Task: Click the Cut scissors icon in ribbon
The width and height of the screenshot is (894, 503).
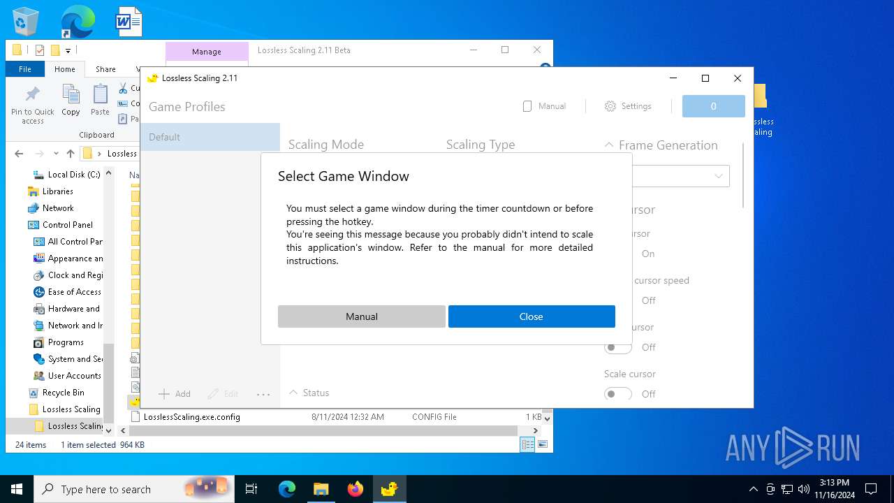Action: pyautogui.click(x=123, y=88)
